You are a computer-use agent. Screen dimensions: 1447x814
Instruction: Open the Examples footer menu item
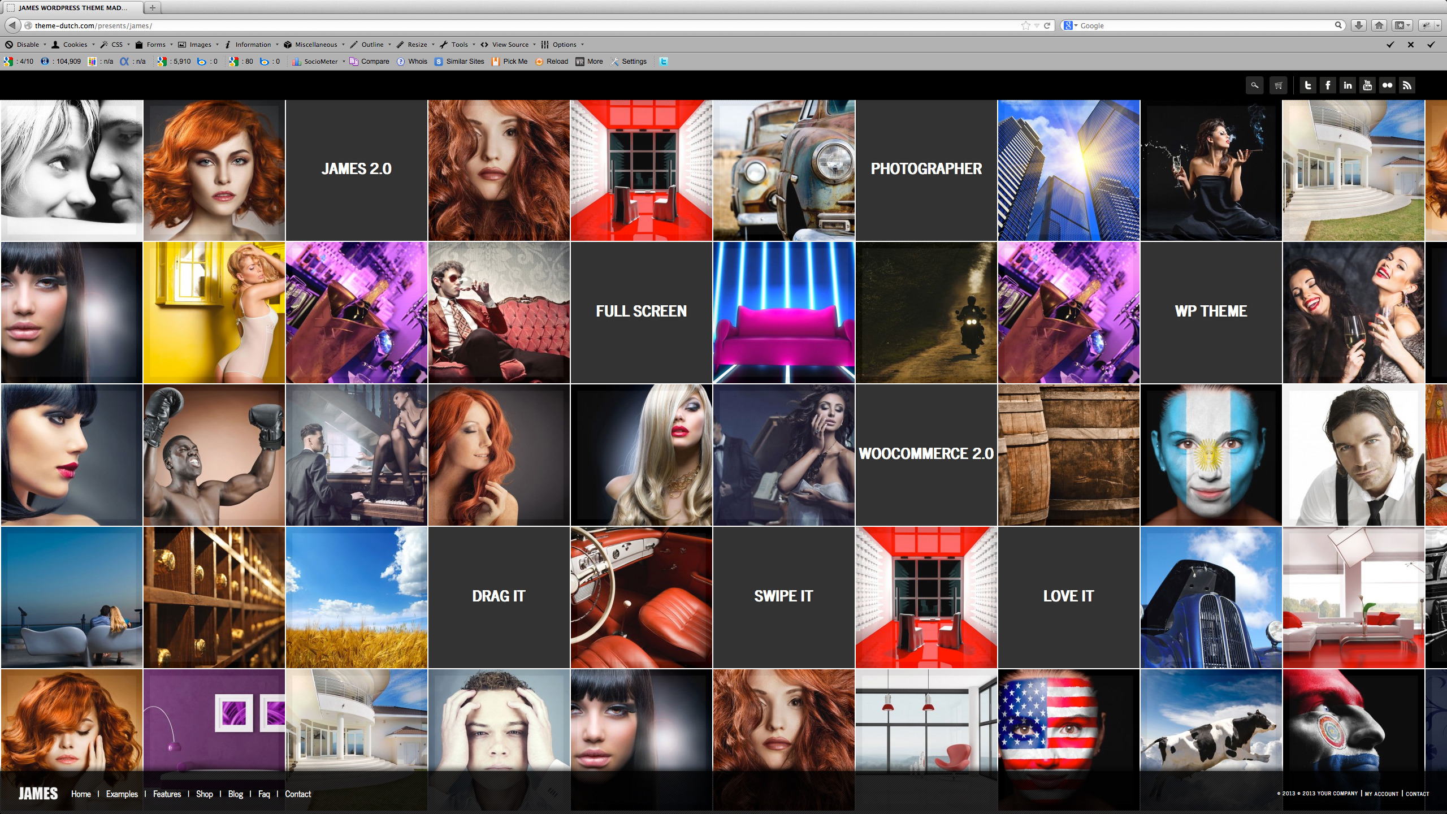pyautogui.click(x=122, y=794)
